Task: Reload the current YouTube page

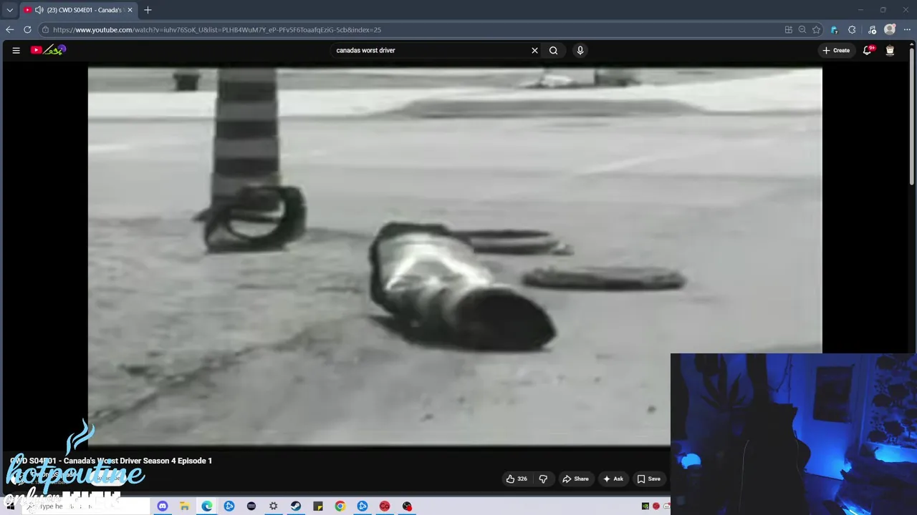Action: [27, 29]
